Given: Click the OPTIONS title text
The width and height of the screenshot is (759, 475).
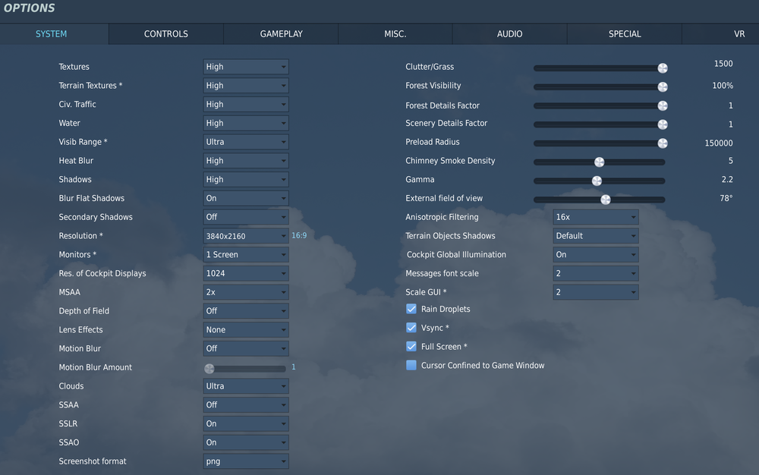Looking at the screenshot, I should point(29,8).
